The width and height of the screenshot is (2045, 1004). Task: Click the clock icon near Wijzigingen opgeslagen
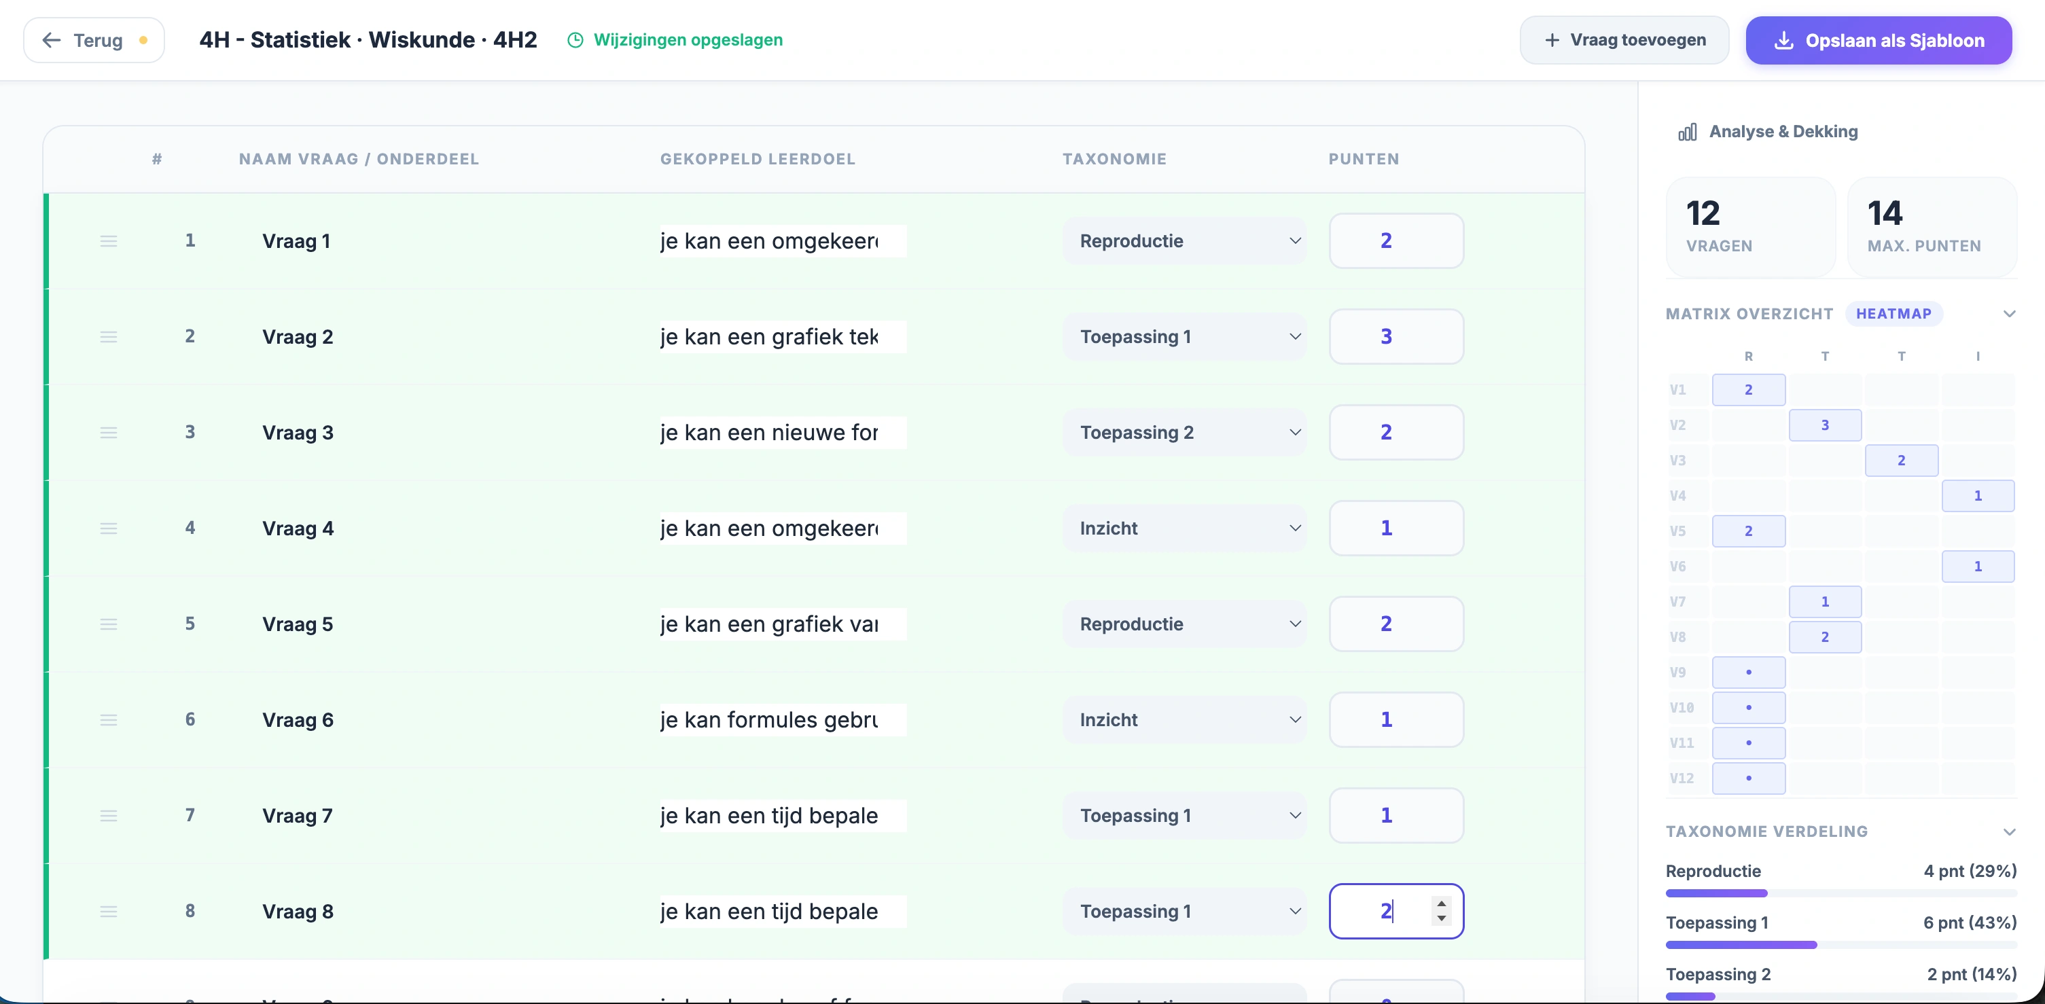click(575, 39)
